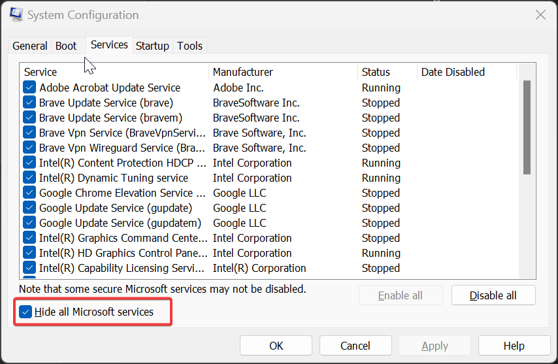Click the Apply button
Screen dimensions: 558x364
point(435,346)
